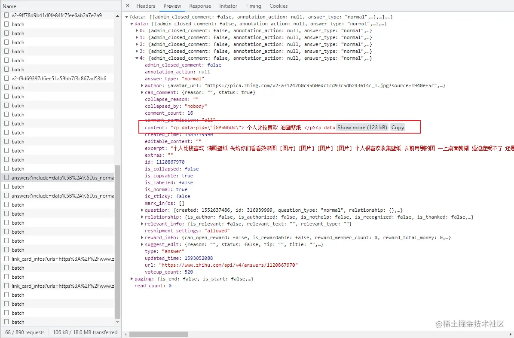Expand the relevant_info object

click(x=142, y=224)
